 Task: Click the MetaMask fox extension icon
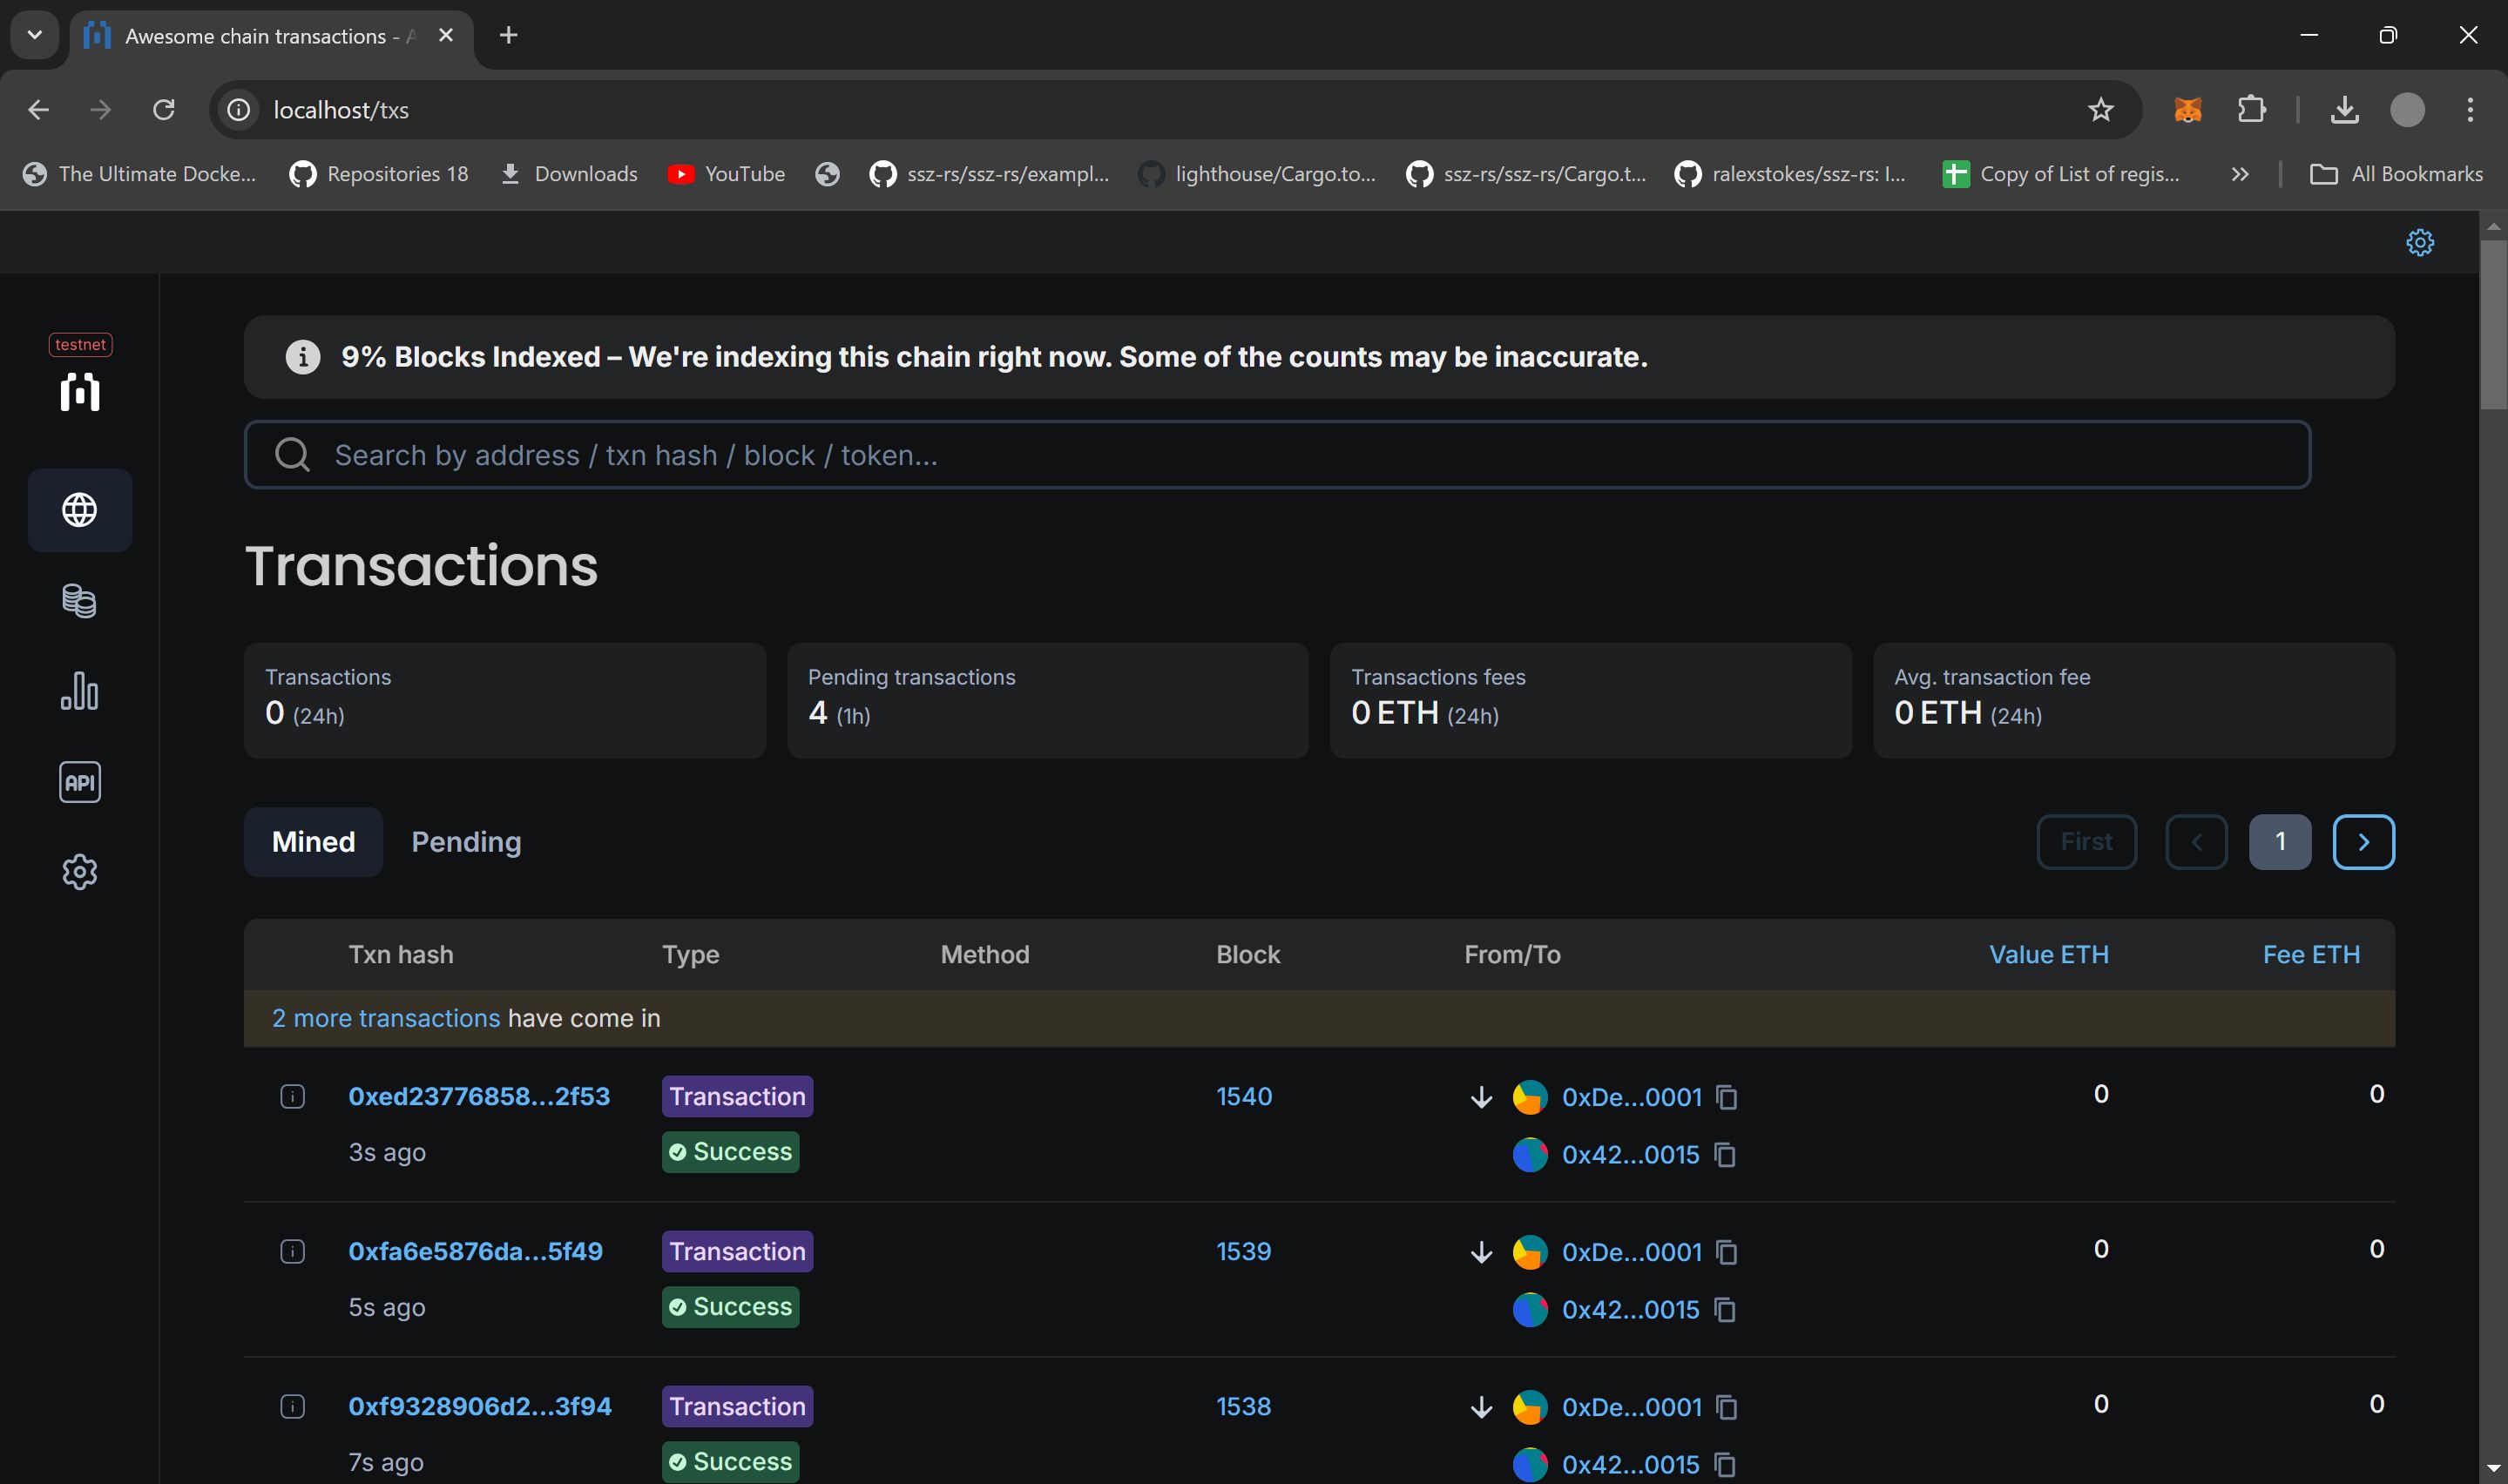tap(2187, 109)
